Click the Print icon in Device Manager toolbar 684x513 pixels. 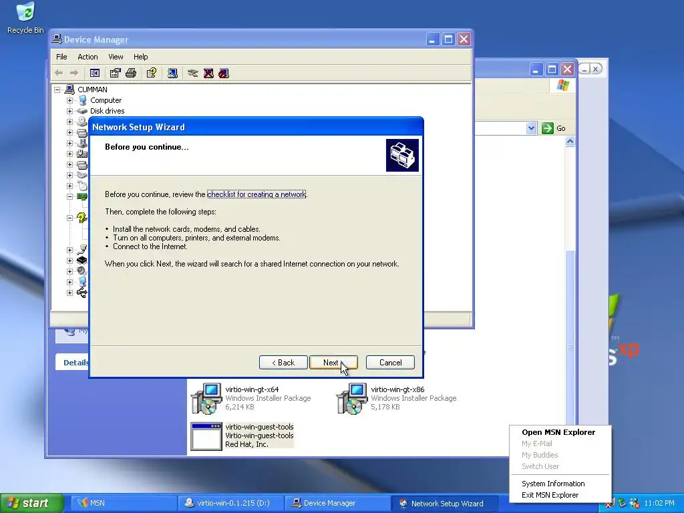pyautogui.click(x=131, y=73)
